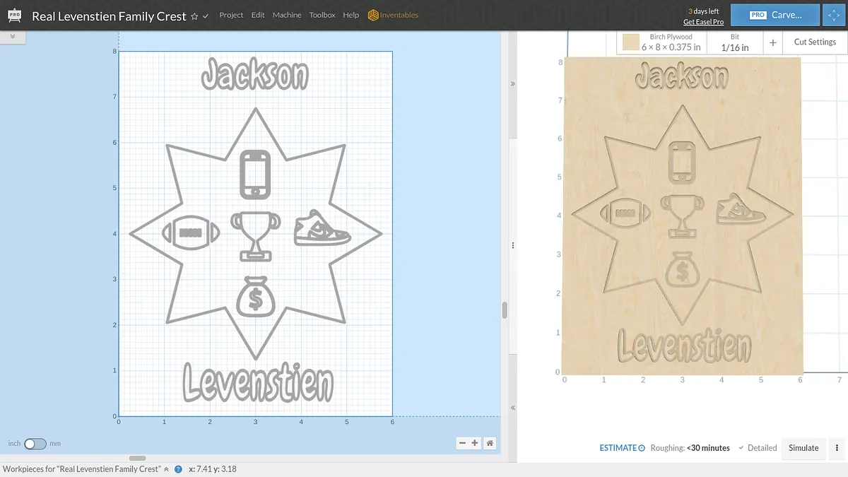Expand the Workpieces panel at bottom

tap(167, 469)
